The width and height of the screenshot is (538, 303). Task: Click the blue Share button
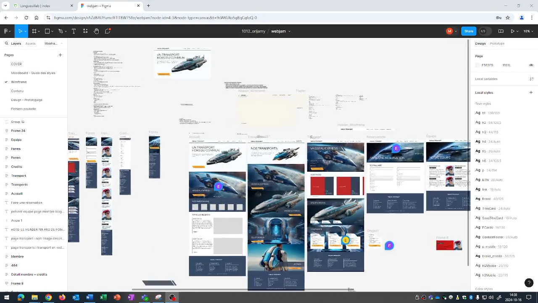coord(468,31)
